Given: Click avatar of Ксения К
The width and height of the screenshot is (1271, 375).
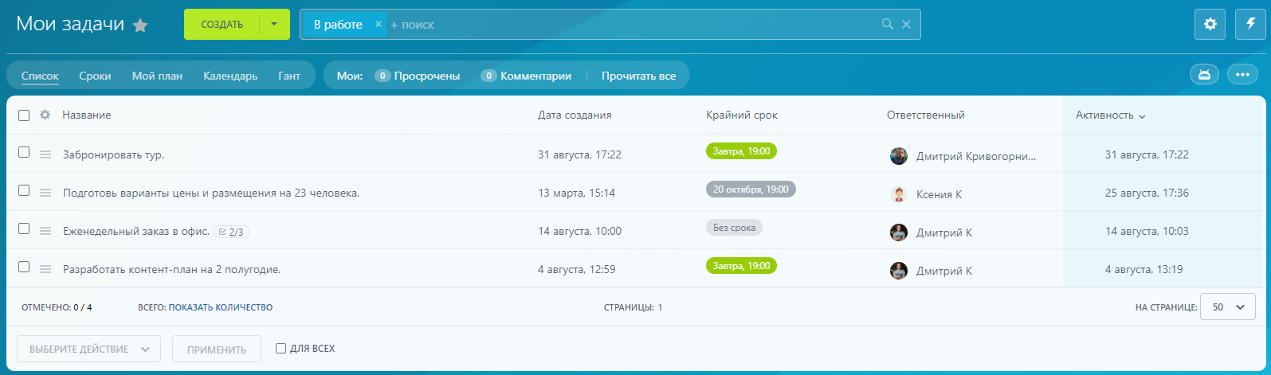Looking at the screenshot, I should 899,194.
